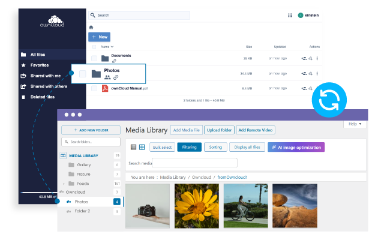Click the Bulk select button
This screenshot has width=378, height=240.
tap(162, 147)
